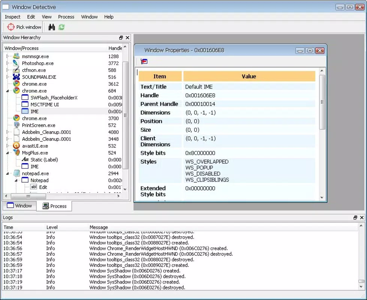Close the Window Hierarchy panel
Viewport: 367px width, 300px height.
tap(128, 37)
